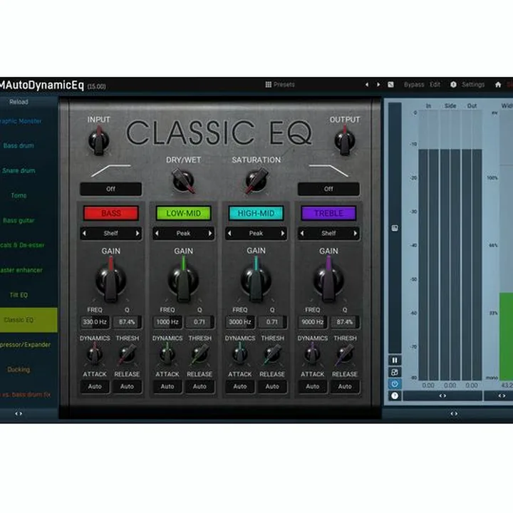513x513 pixels.
Task: Collapse meter panel with bottom-right arrows
Action: (454, 414)
